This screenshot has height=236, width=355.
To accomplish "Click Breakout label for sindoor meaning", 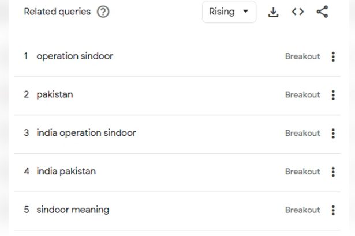I will coord(302,210).
